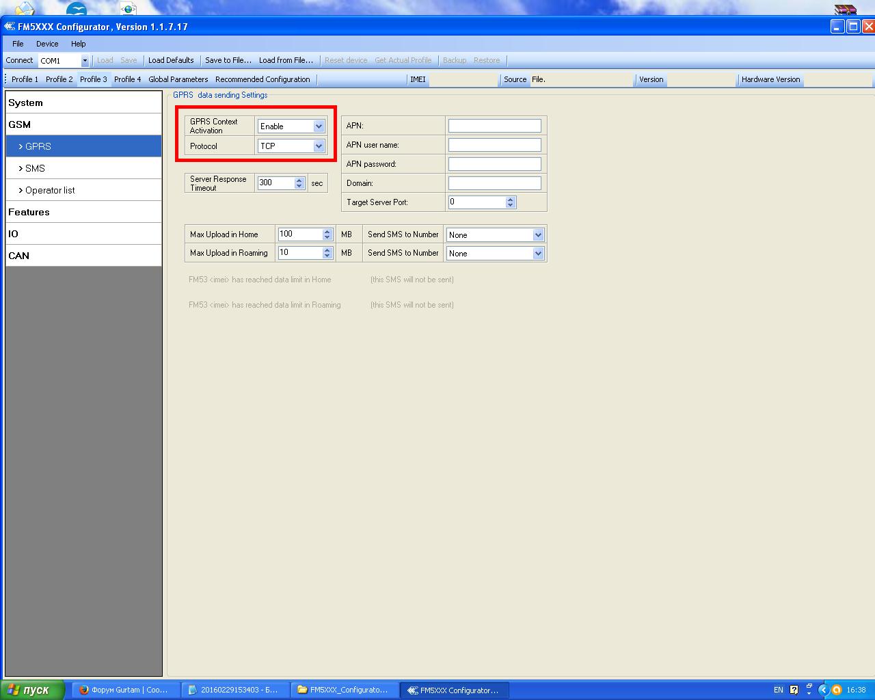Viewport: 875px width, 700px height.
Task: Click the Windows Start button
Action: (32, 690)
